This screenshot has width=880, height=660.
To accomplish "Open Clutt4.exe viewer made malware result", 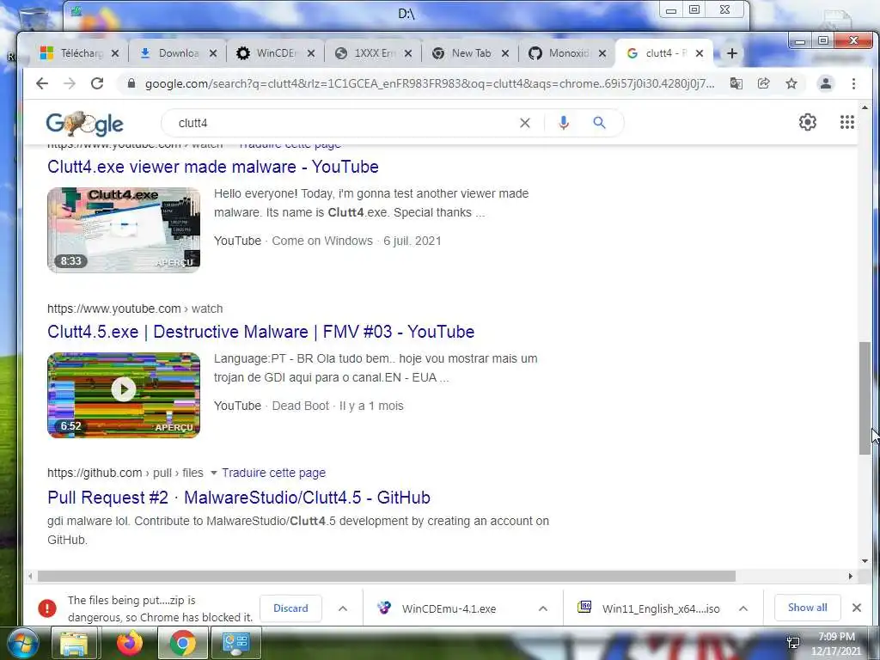I will (x=213, y=167).
